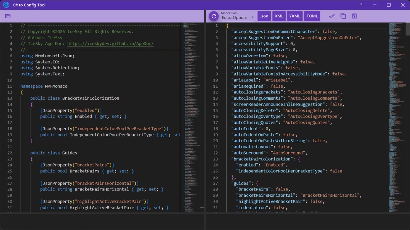This screenshot has height=230, width=410.
Task: Click the "automaticLayout": false line
Action: pyautogui.click(x=262, y=147)
